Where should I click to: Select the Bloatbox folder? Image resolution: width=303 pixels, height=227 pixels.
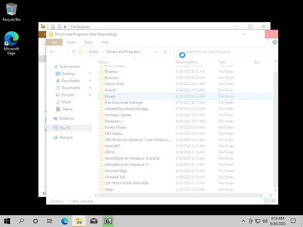click(112, 72)
